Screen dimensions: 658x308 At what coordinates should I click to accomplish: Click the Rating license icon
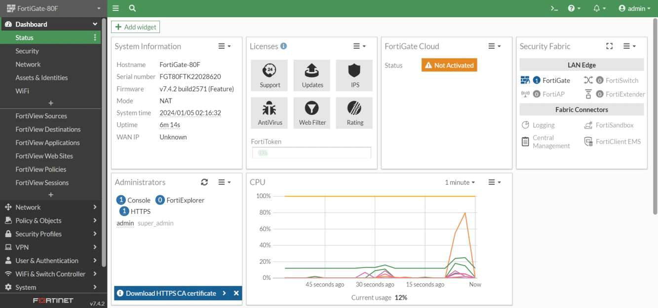click(x=354, y=113)
